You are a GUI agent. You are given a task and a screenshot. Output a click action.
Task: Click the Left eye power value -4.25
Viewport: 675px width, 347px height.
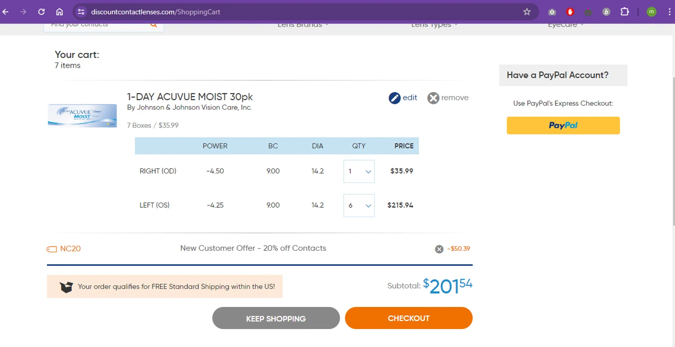[215, 205]
